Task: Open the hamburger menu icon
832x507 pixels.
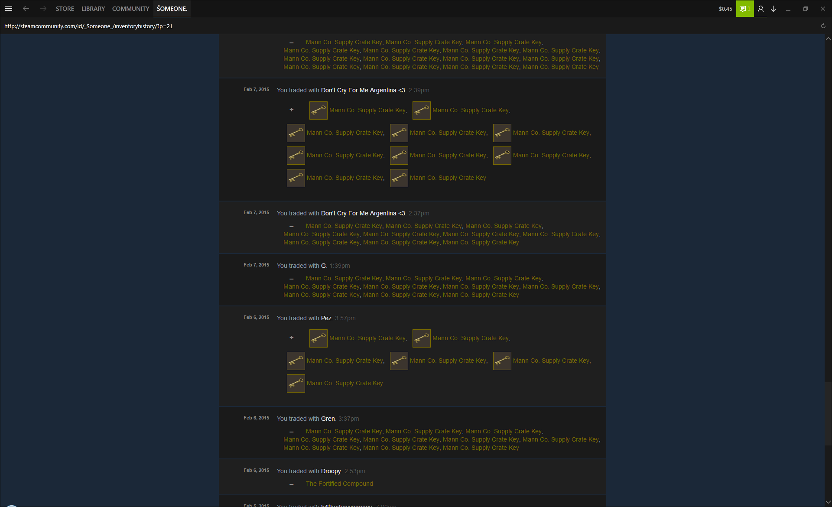Action: coord(8,9)
